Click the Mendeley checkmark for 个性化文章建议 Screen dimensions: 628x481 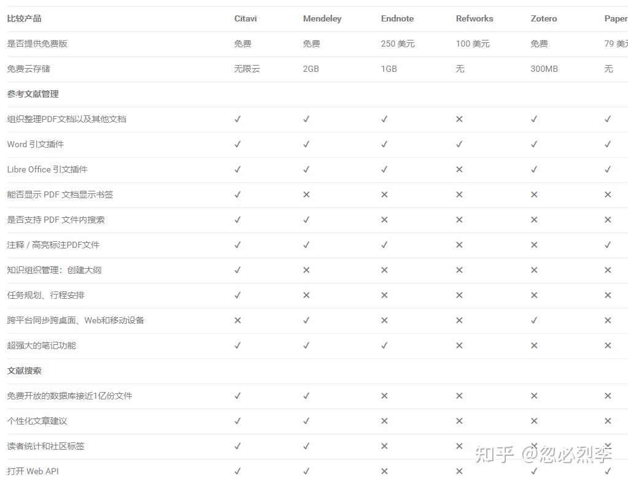click(306, 421)
